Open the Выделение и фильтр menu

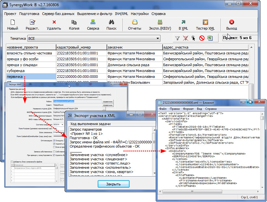(95, 14)
